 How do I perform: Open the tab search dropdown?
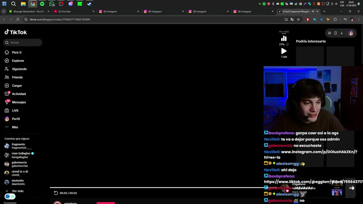click(x=3, y=11)
